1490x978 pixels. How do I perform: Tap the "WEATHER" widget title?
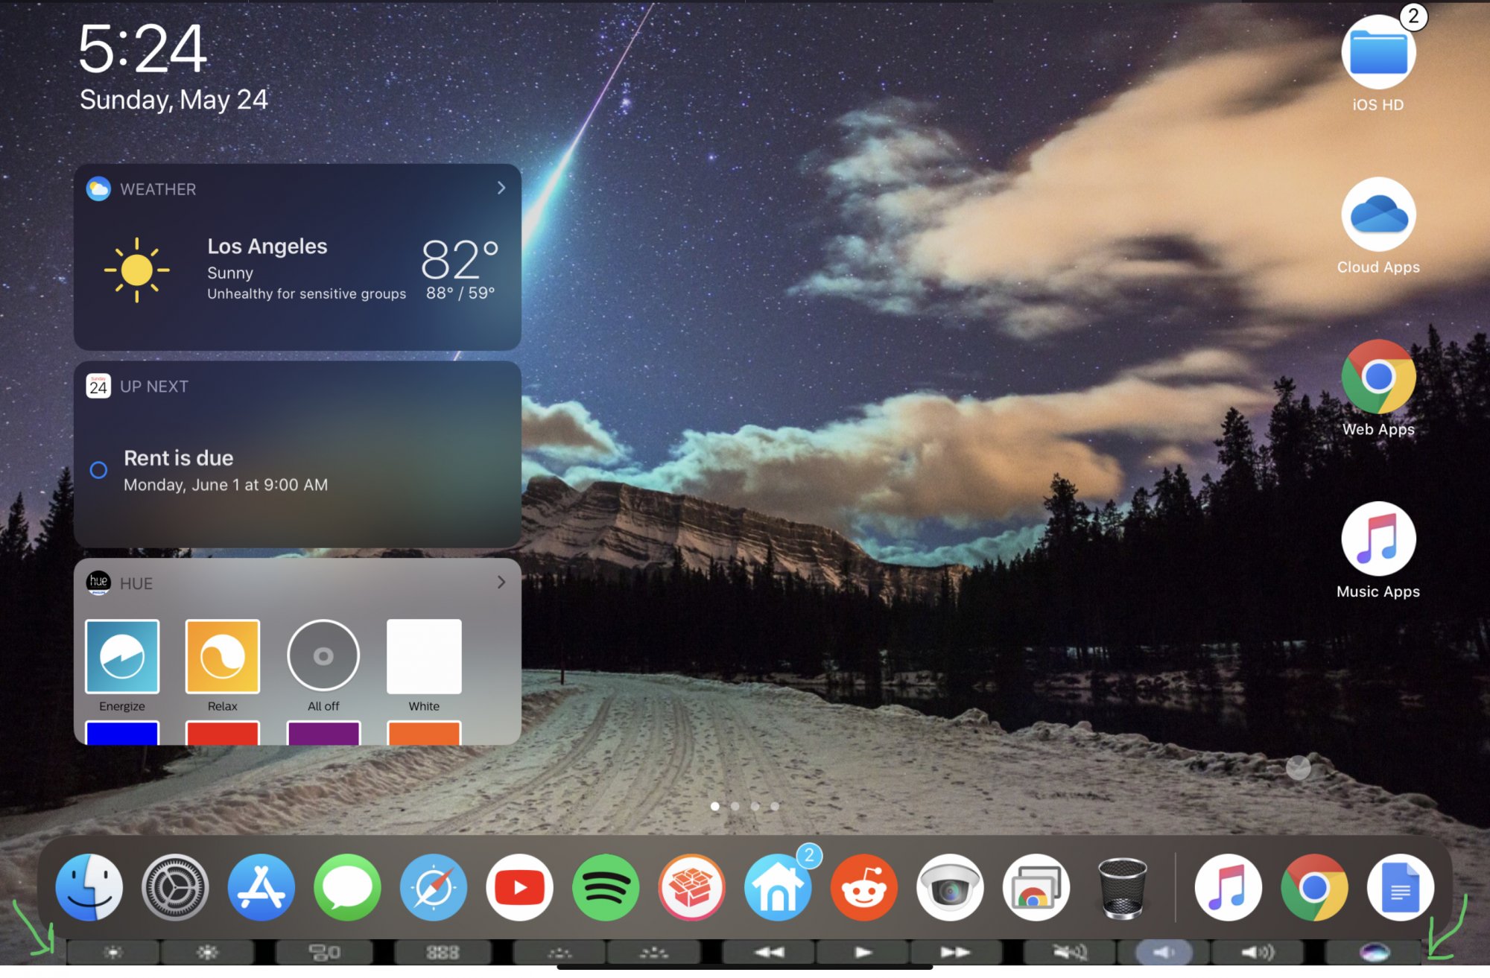158,189
